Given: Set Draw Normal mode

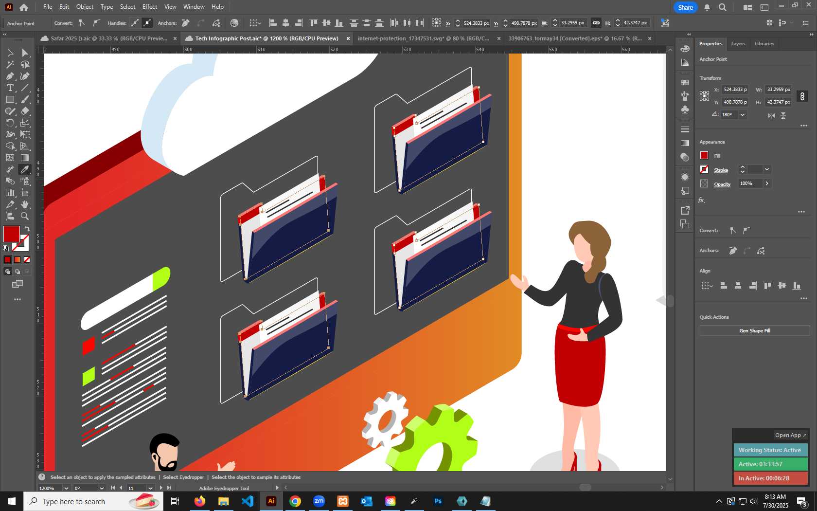Looking at the screenshot, I should (x=8, y=272).
